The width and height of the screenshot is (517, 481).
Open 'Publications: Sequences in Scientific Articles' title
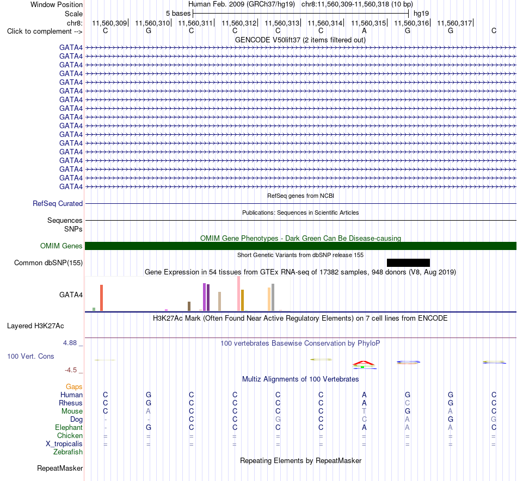click(x=300, y=213)
